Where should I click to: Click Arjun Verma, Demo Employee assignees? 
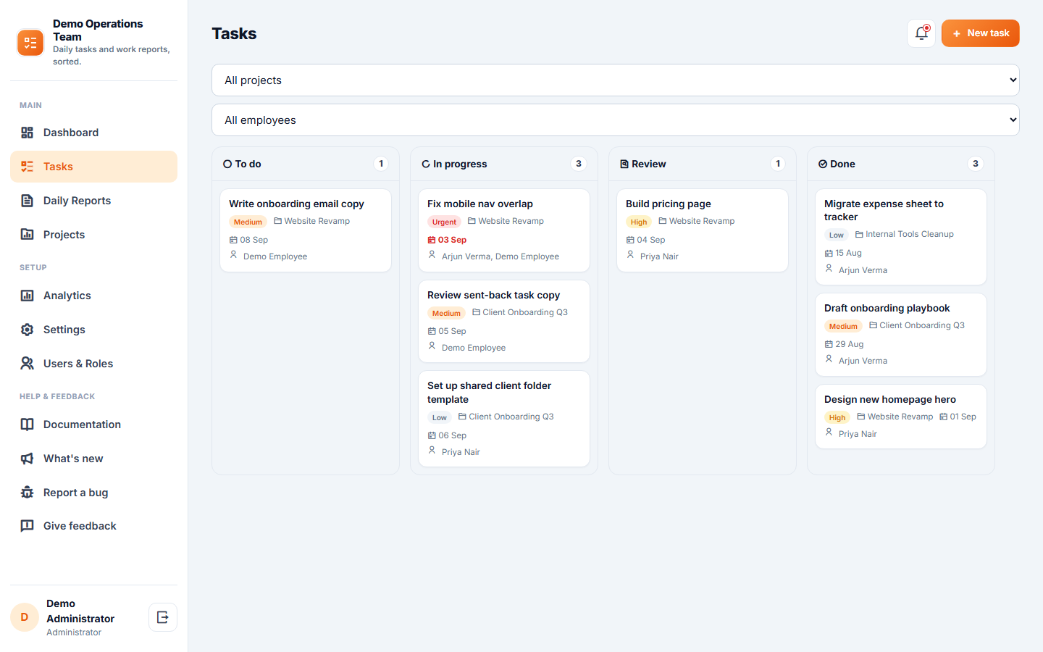click(500, 256)
